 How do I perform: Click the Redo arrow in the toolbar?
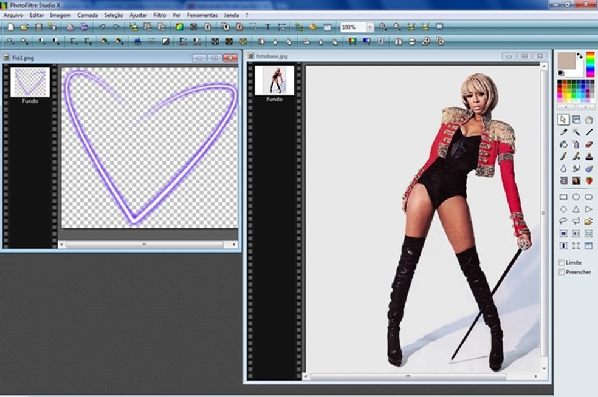[x=116, y=27]
